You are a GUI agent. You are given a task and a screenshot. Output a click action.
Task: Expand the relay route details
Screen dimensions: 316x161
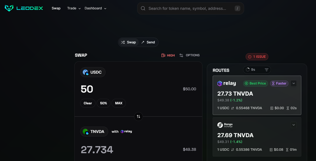294,83
